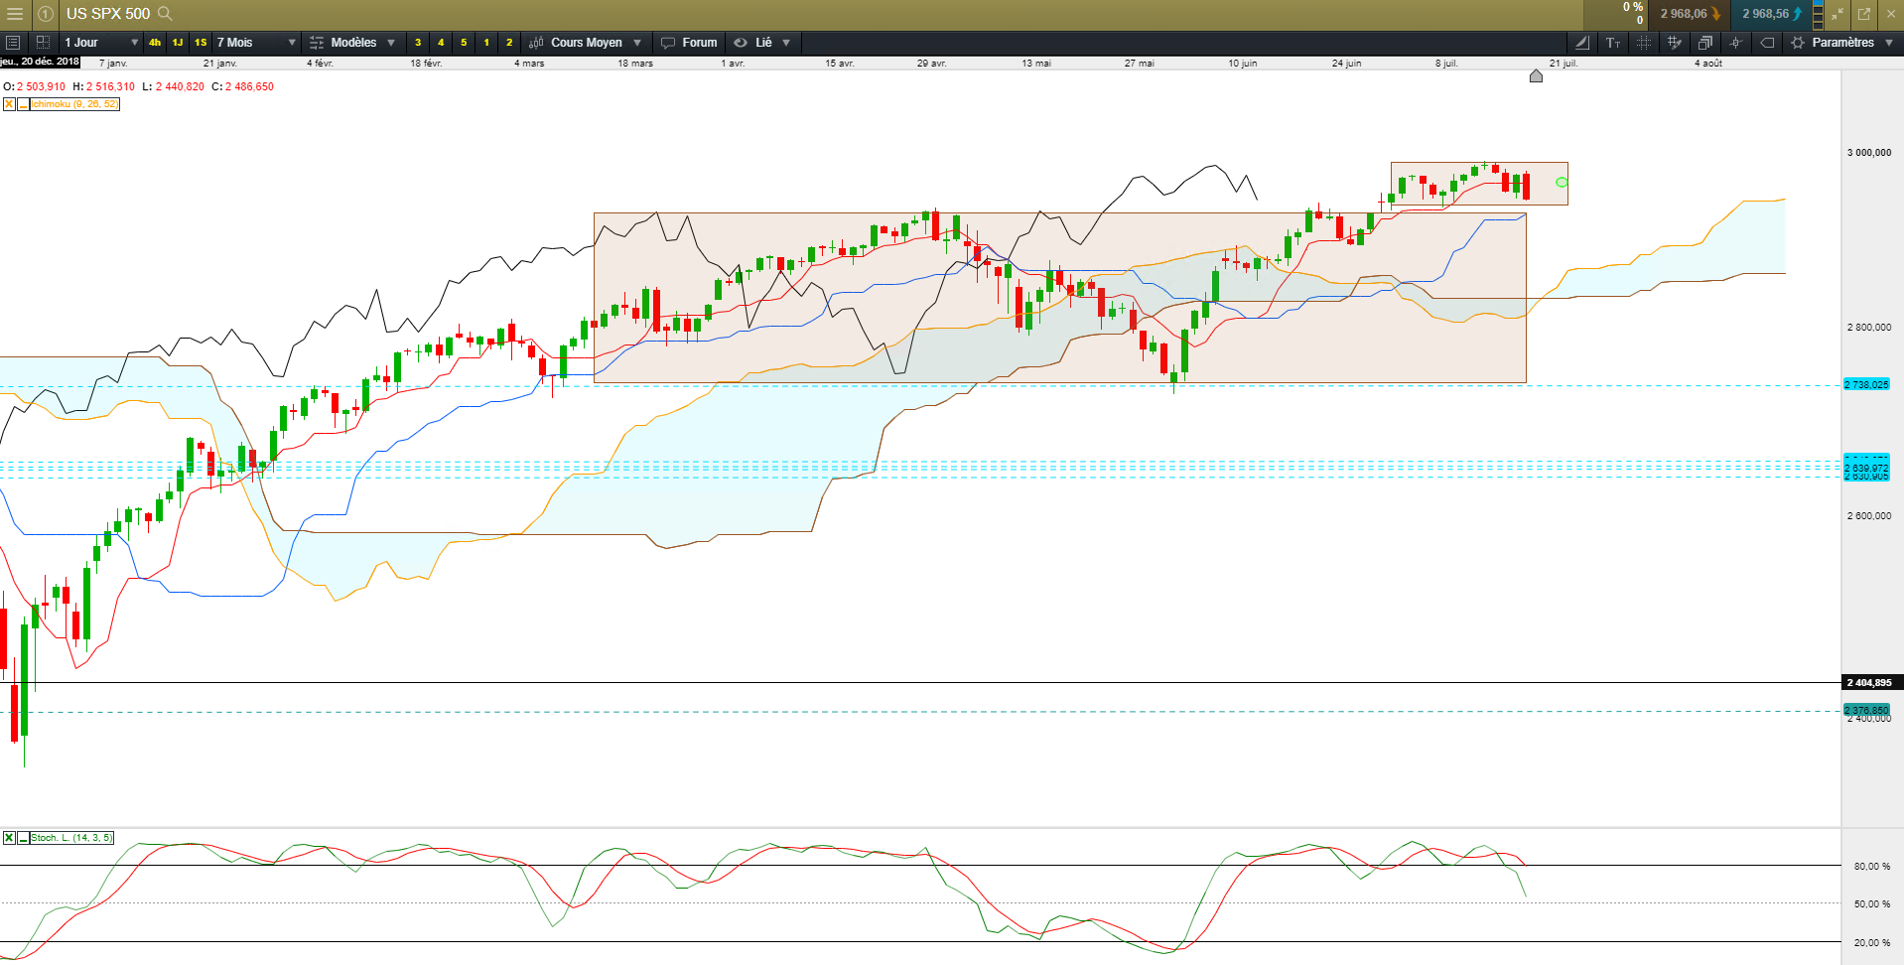
Task: Load yellow model shortcut 4
Action: pyautogui.click(x=441, y=43)
